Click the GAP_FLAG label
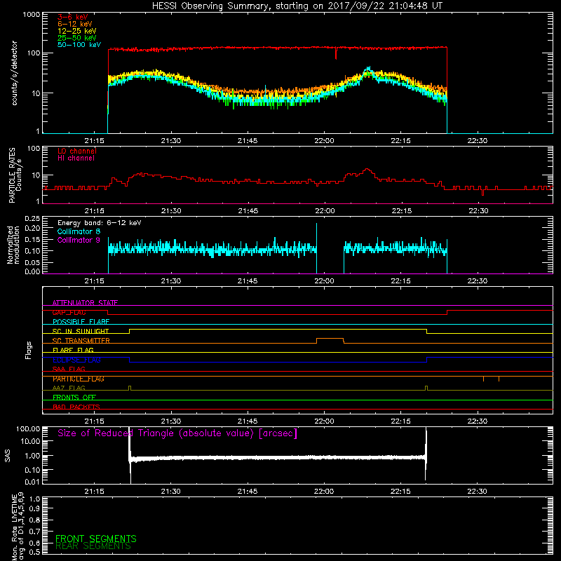 click(x=69, y=312)
